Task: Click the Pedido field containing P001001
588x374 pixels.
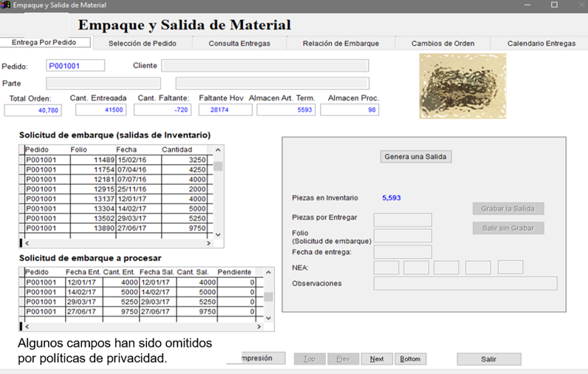Action: click(x=75, y=66)
